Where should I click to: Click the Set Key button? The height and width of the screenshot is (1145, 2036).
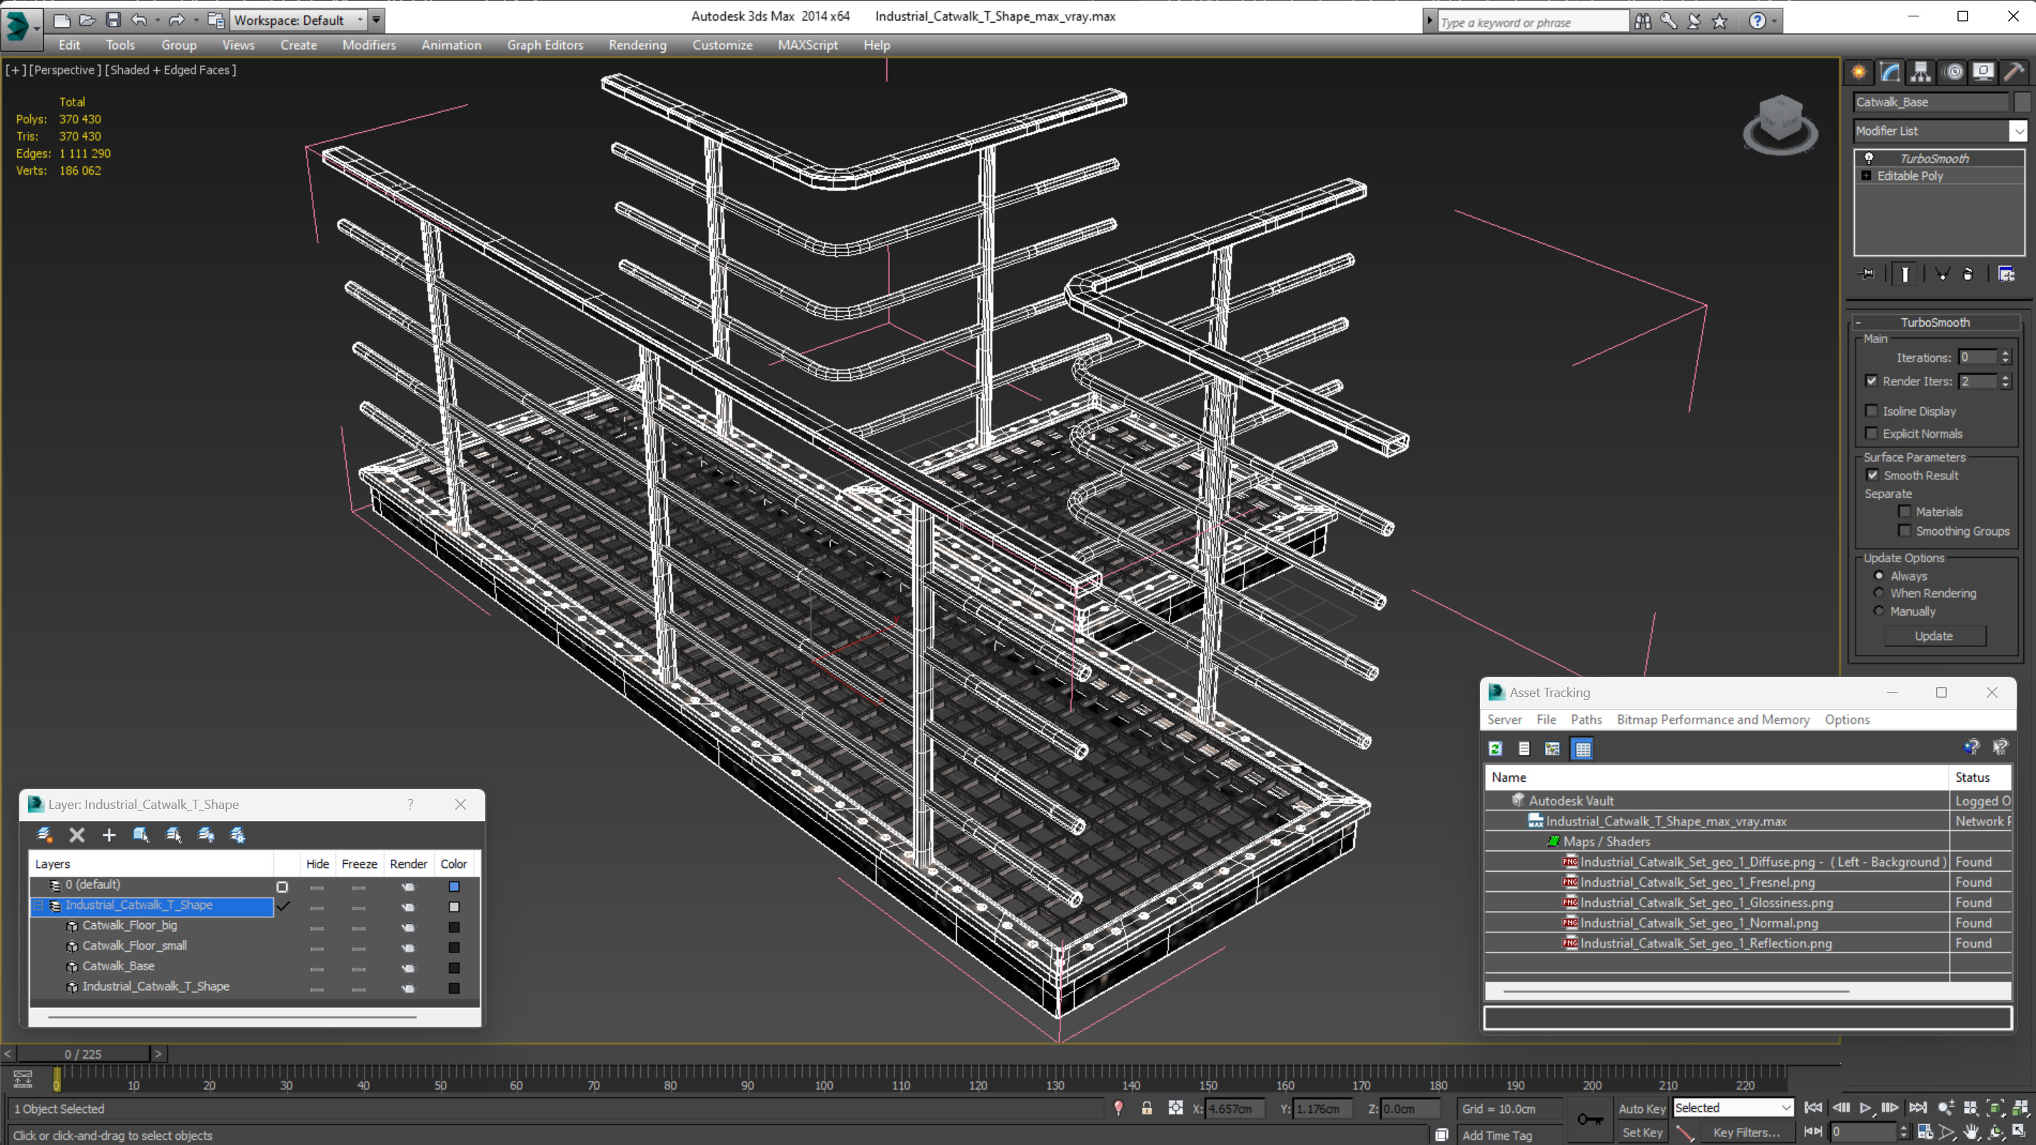(x=1641, y=1132)
